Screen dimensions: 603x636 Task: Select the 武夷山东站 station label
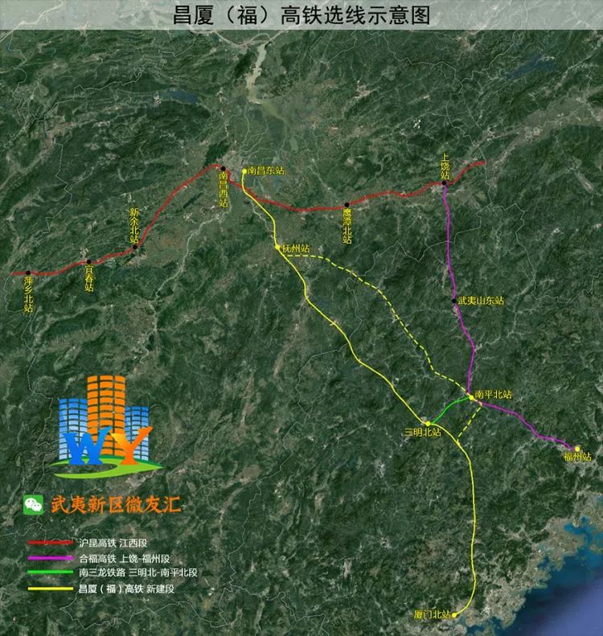481,301
